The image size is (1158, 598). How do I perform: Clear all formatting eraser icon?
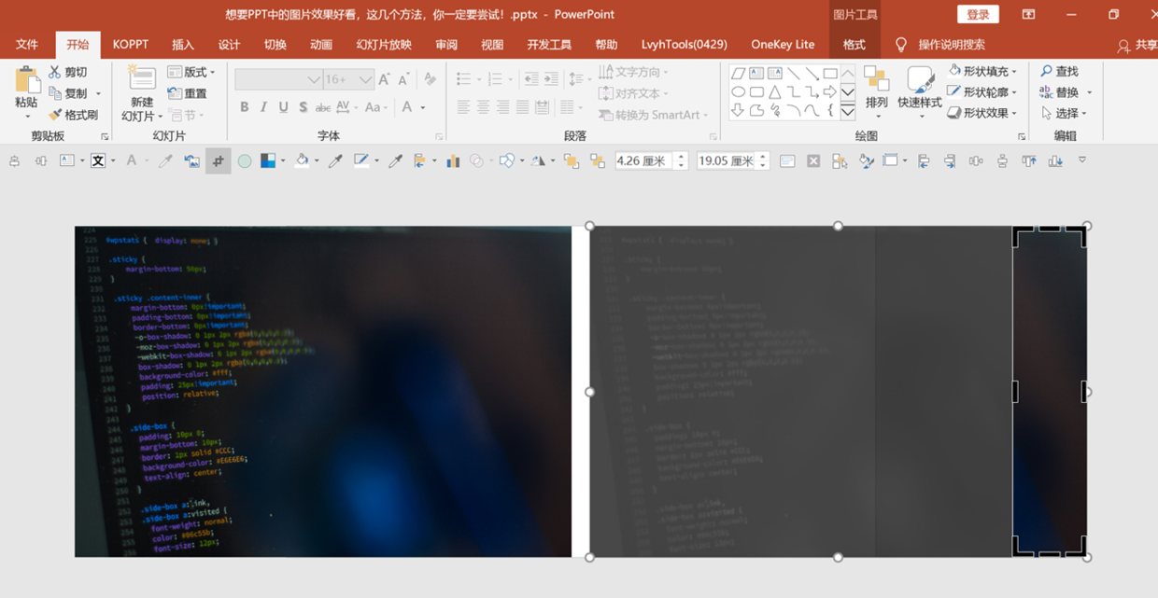point(430,79)
